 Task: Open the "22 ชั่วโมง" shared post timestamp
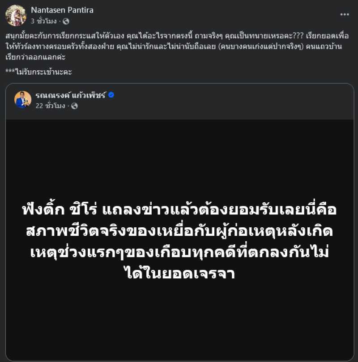coord(51,106)
